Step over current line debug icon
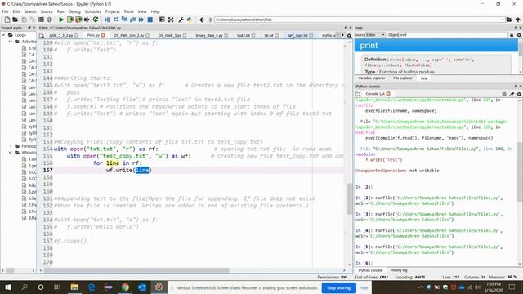 (116, 20)
